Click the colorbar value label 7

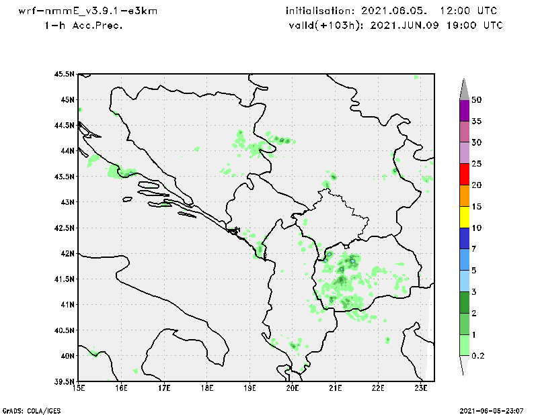(474, 249)
